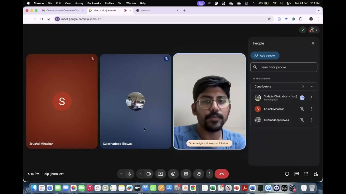The height and width of the screenshot is (194, 346).
Task: Click the camera access indicator in address bar
Action: click(57, 19)
